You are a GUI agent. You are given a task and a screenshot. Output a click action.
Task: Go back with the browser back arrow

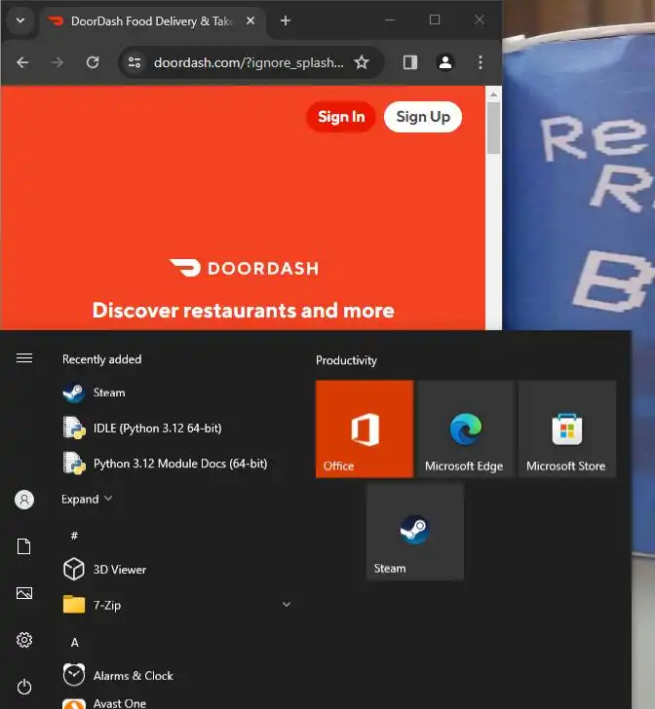22,62
